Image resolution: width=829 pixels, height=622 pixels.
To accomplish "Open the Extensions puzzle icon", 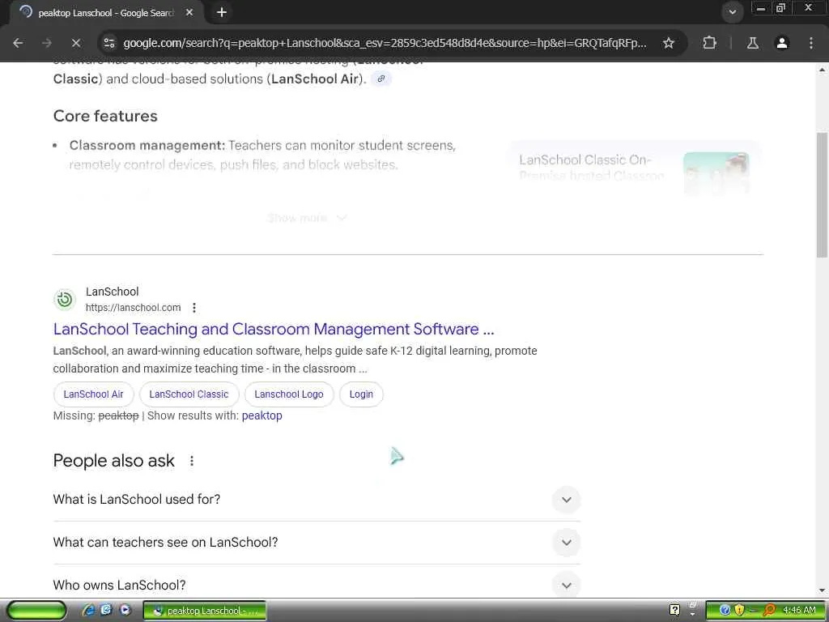I will [x=709, y=43].
